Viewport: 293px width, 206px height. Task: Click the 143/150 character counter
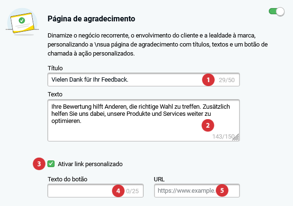click(x=223, y=137)
